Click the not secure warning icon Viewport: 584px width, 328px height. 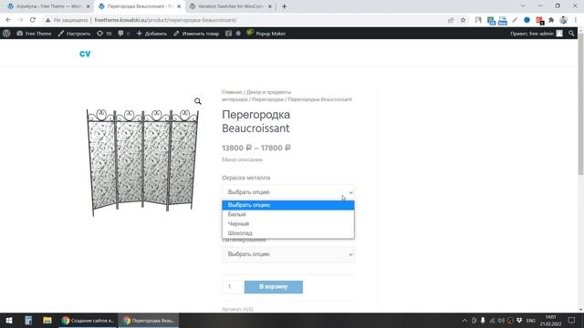[x=47, y=20]
